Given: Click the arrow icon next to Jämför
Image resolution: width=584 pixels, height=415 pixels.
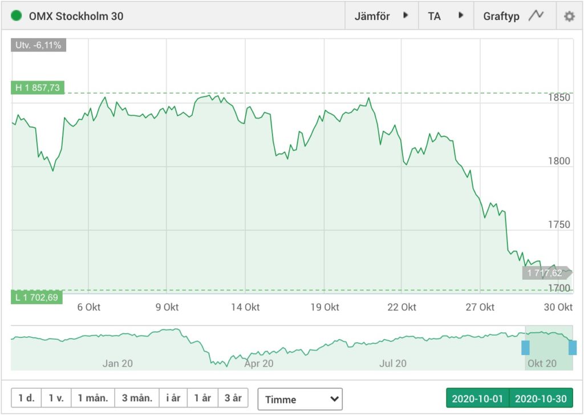Looking at the screenshot, I should click(x=405, y=15).
